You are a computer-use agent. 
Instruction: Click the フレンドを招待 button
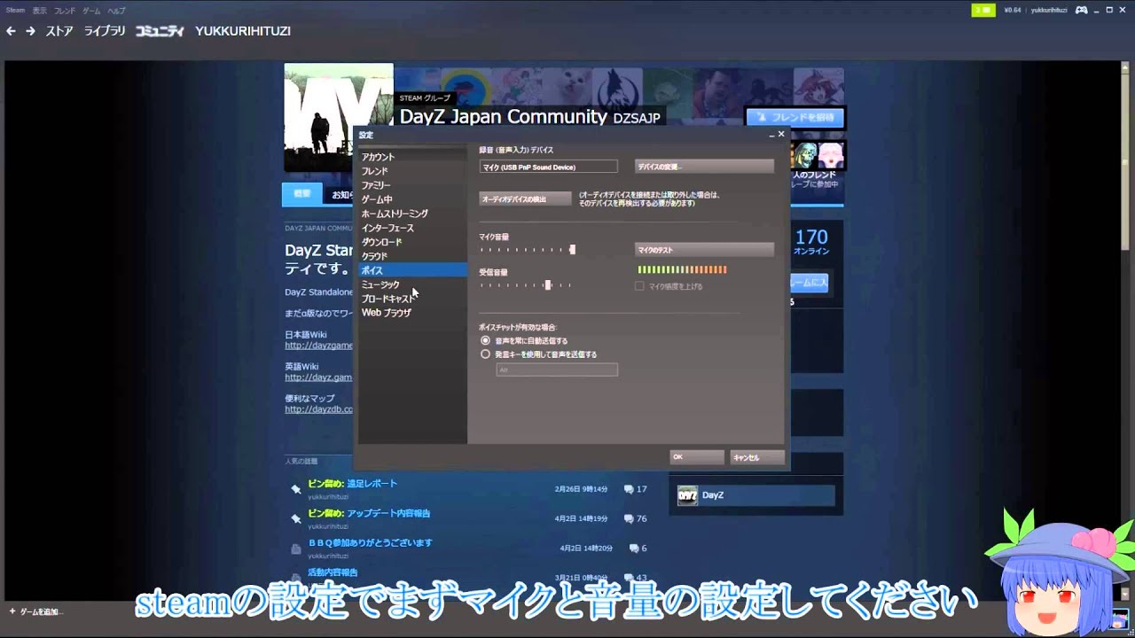[x=794, y=117]
